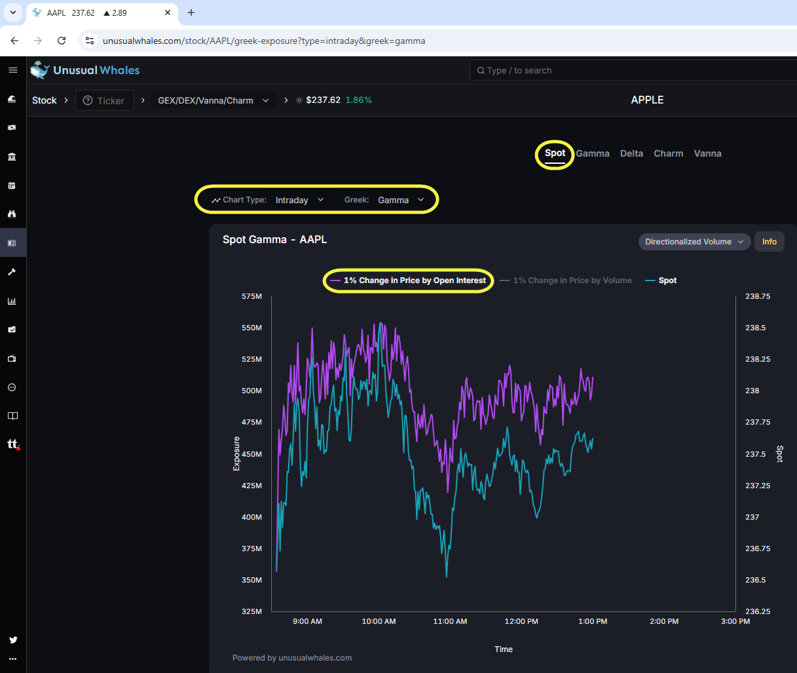The width and height of the screenshot is (797, 673).
Task: Reload the page with refresh icon
Action: (62, 41)
